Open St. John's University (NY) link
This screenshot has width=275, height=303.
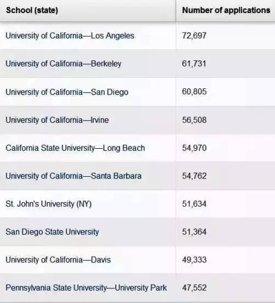(48, 204)
